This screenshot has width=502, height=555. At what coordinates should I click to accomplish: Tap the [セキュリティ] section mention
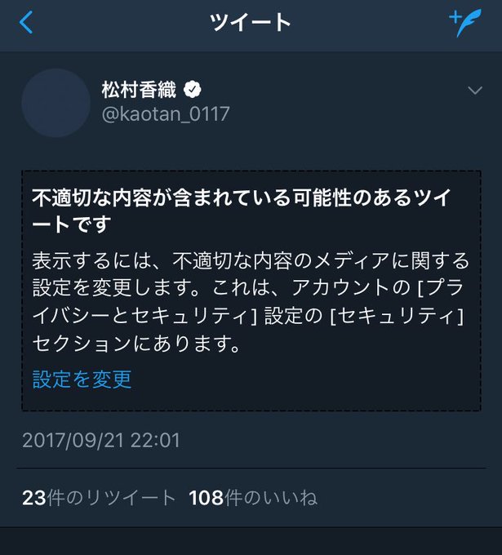click(397, 316)
